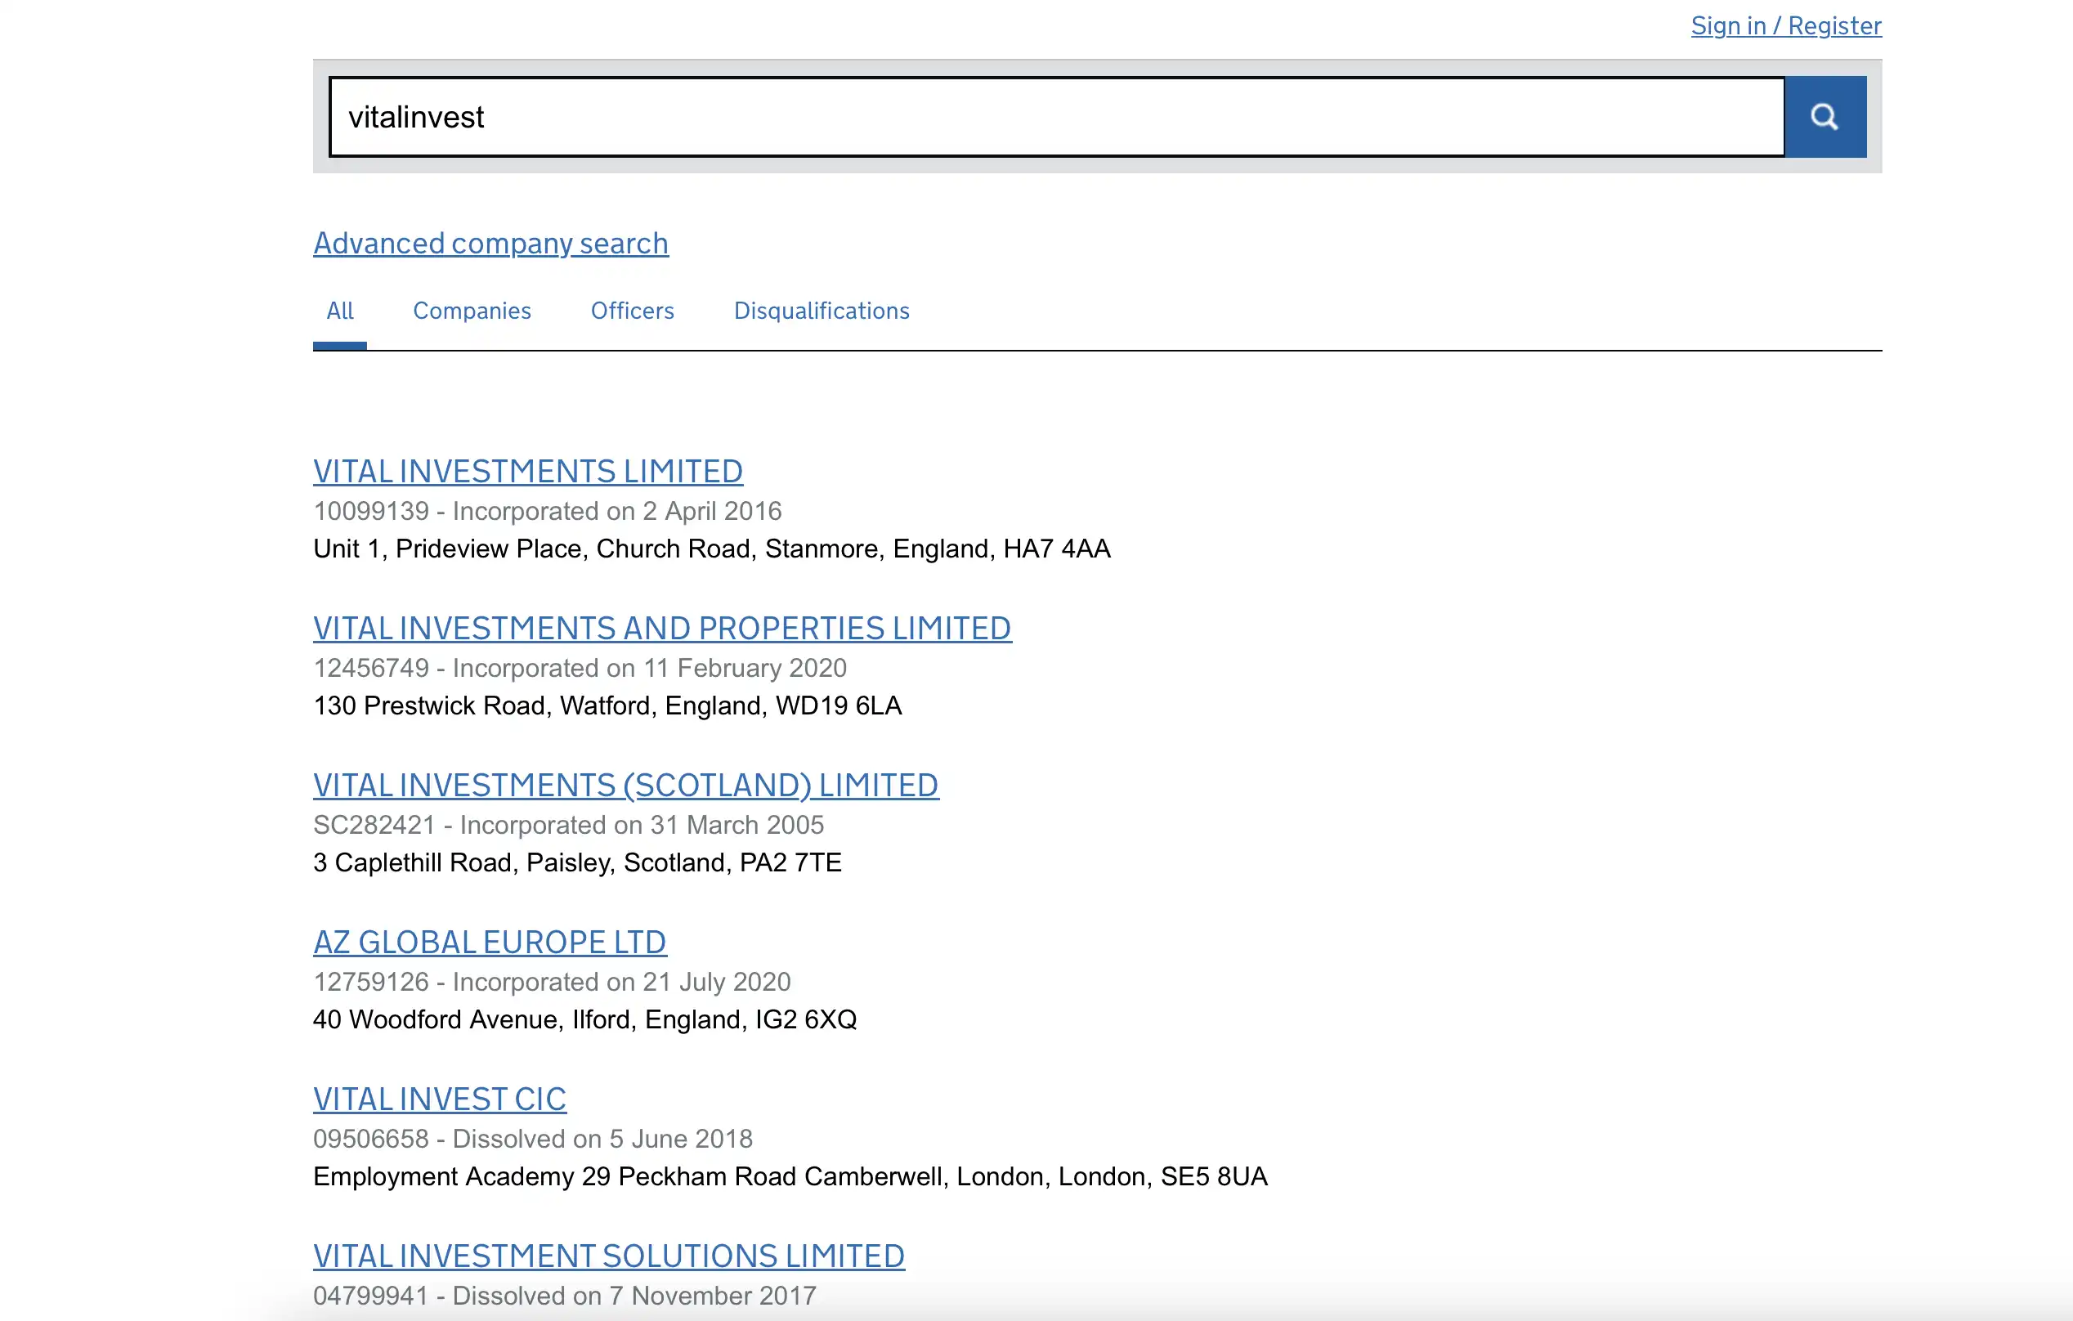Switch to the Officers tab

pos(632,311)
